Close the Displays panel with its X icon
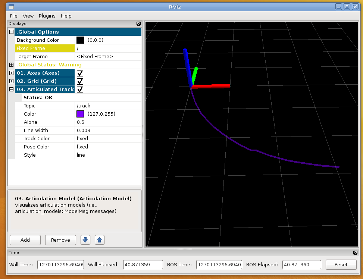The height and width of the screenshot is (279, 363). [x=139, y=23]
